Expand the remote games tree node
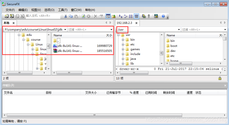This screenshot has width=229, height=125. coord(123,49)
